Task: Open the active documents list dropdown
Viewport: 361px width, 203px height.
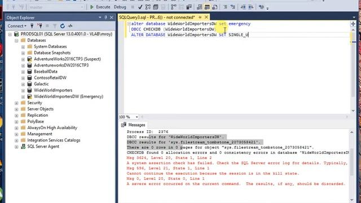Action: tap(354, 17)
